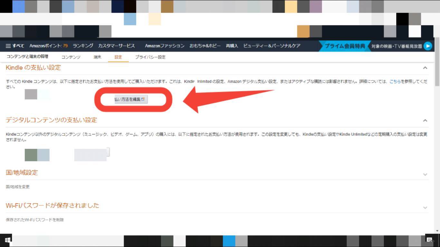Expand the Wi-Fiパスワード section

425,208
